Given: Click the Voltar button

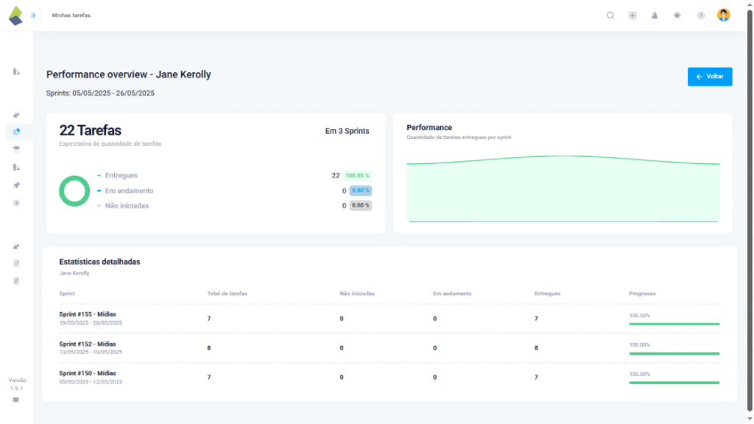Looking at the screenshot, I should [x=710, y=77].
